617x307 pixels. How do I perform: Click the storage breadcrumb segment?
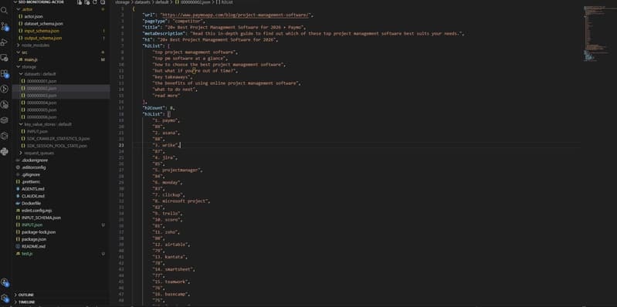[122, 2]
